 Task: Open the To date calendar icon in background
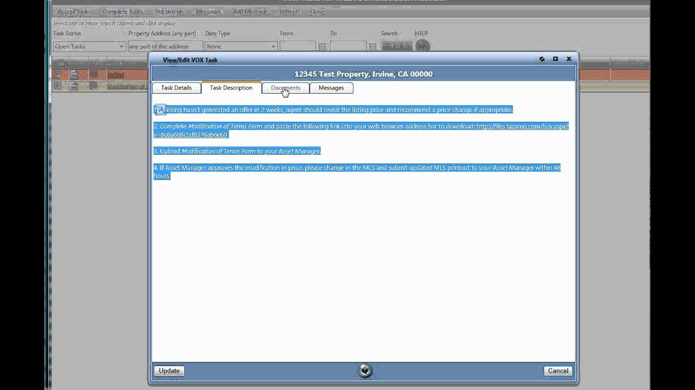(x=372, y=47)
